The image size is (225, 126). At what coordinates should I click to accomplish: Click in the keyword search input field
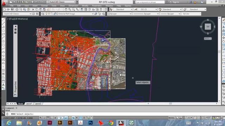point(150,2)
